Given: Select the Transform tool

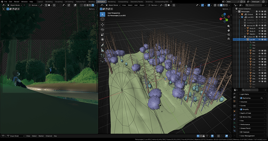Looking at the screenshot, I should pyautogui.click(x=103, y=40).
